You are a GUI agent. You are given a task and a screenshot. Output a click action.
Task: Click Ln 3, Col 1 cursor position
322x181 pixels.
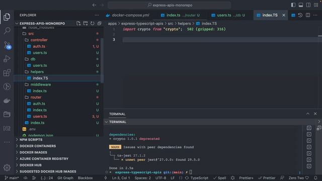121,178
